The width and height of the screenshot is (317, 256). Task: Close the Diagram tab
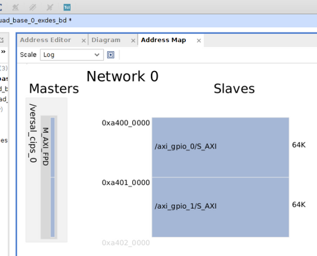133,41
